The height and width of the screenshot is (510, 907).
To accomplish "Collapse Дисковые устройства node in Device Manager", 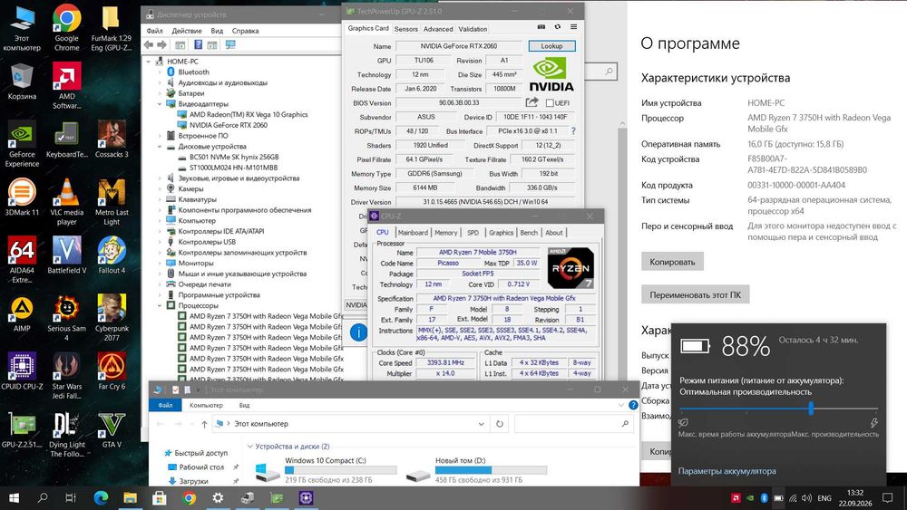I will [160, 147].
